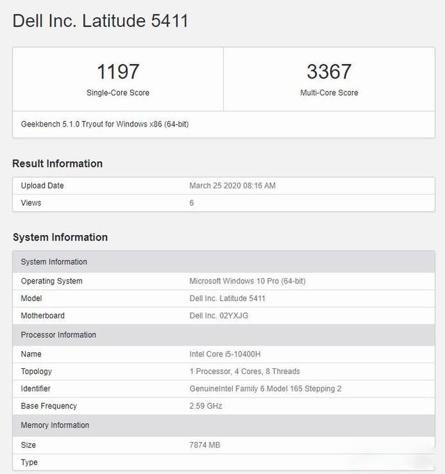The width and height of the screenshot is (445, 474).
Task: Click the 'Motherboard' row label
Action: tap(42, 316)
